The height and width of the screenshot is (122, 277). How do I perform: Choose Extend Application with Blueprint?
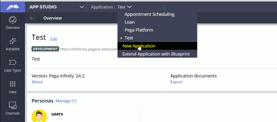point(157,54)
